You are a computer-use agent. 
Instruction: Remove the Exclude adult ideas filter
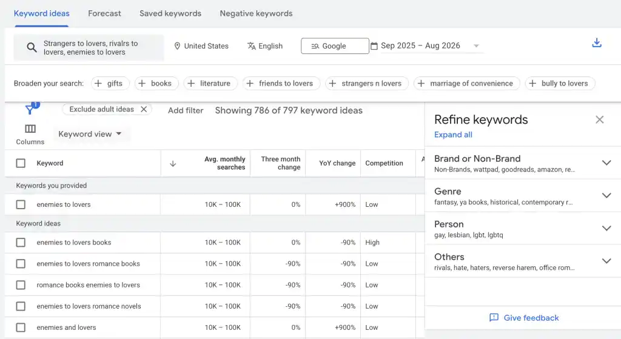(144, 109)
